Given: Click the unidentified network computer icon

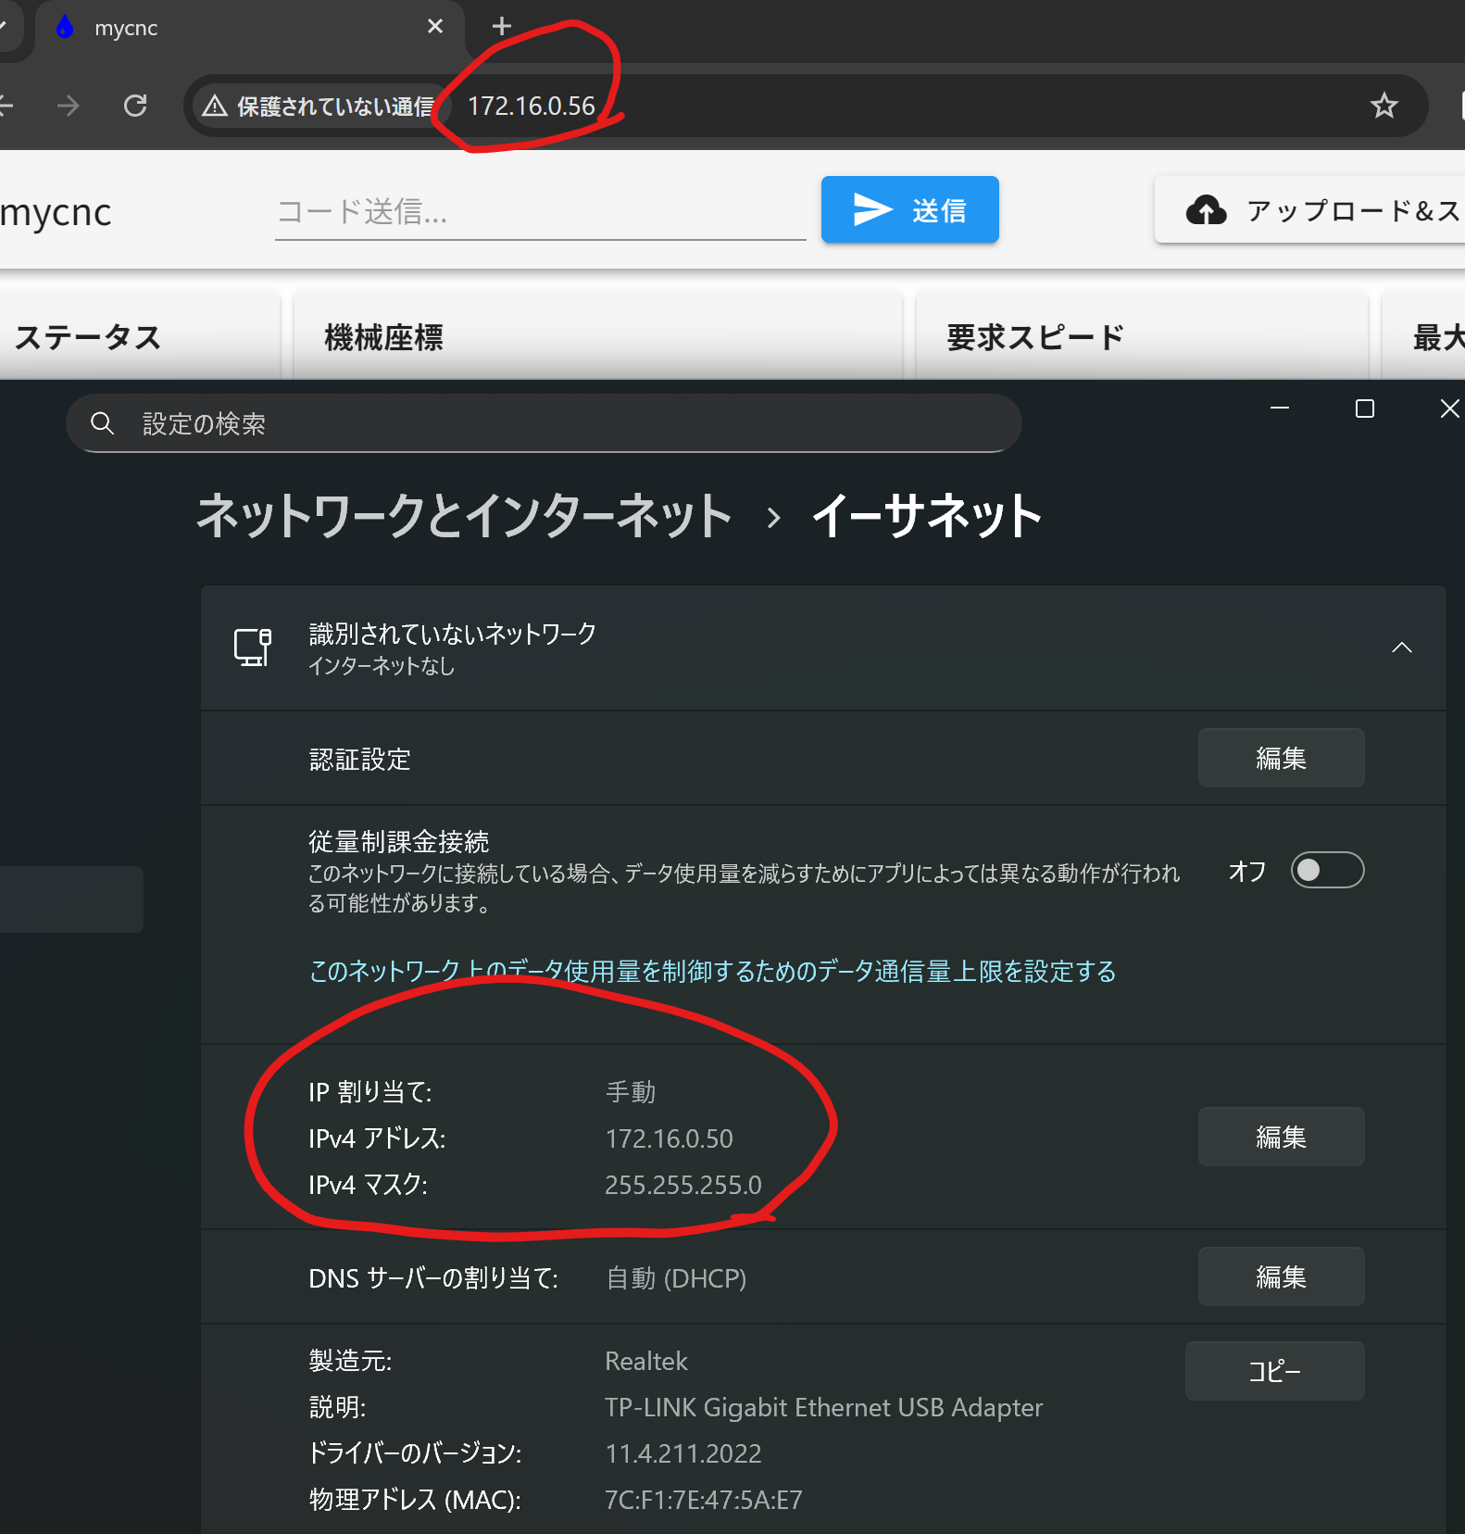Looking at the screenshot, I should coord(252,647).
